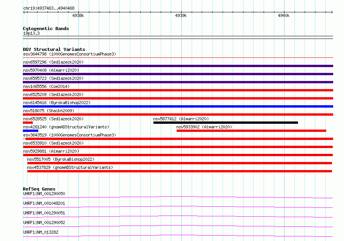Select variant nsv5517005 (ByrskaBishop2022) label
The image size is (344, 241).
click(x=61, y=159)
